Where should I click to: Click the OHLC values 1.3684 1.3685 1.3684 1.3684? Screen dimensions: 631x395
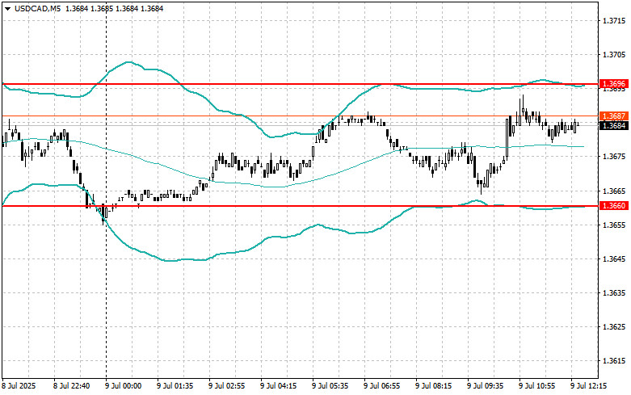(114, 8)
